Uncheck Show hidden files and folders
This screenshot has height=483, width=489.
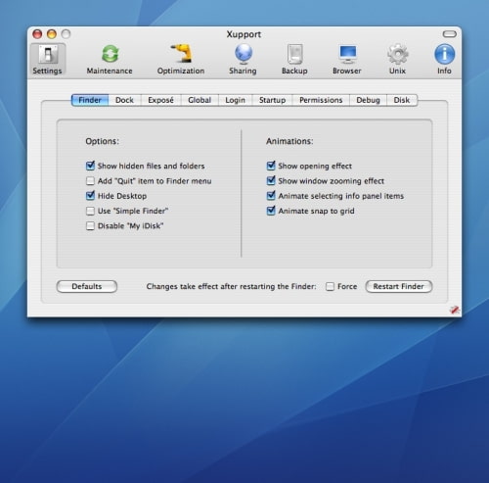tap(90, 166)
